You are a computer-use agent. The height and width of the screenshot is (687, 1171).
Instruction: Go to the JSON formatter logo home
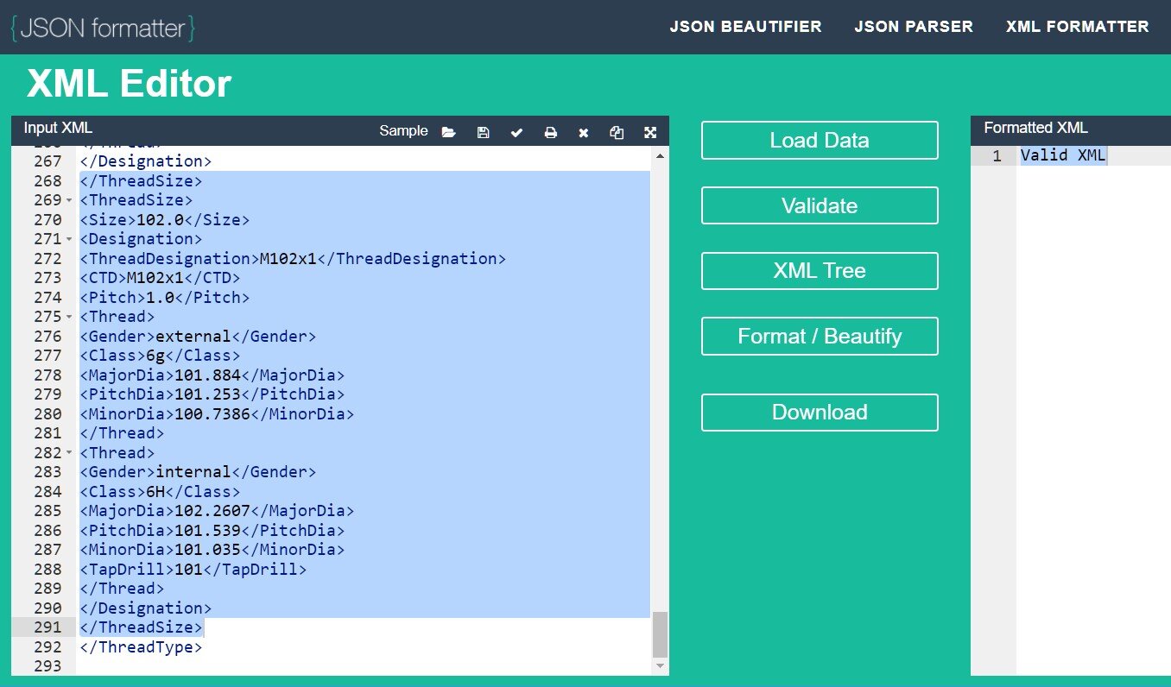(104, 28)
